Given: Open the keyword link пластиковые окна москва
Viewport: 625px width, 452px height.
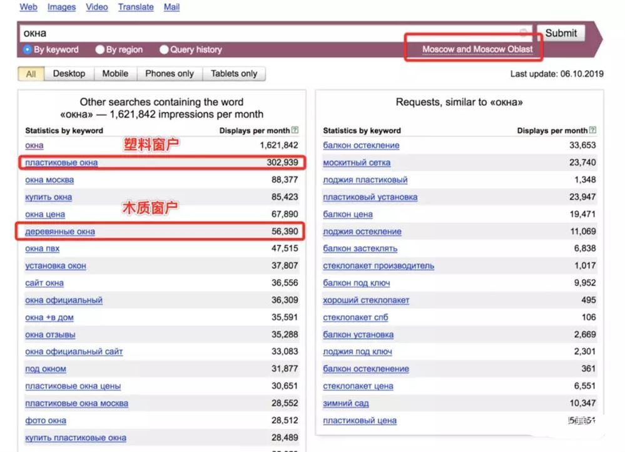Looking at the screenshot, I should click(x=77, y=403).
